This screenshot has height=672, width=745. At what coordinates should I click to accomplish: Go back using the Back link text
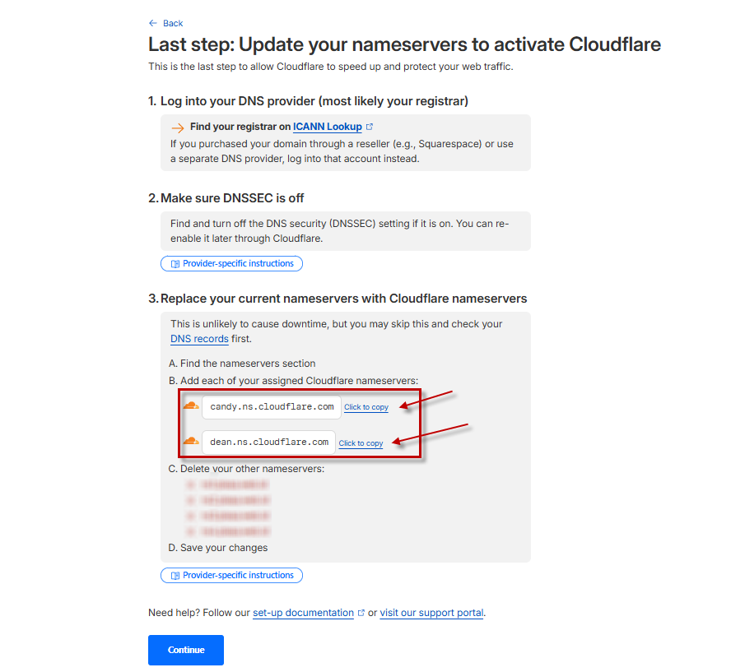(173, 23)
